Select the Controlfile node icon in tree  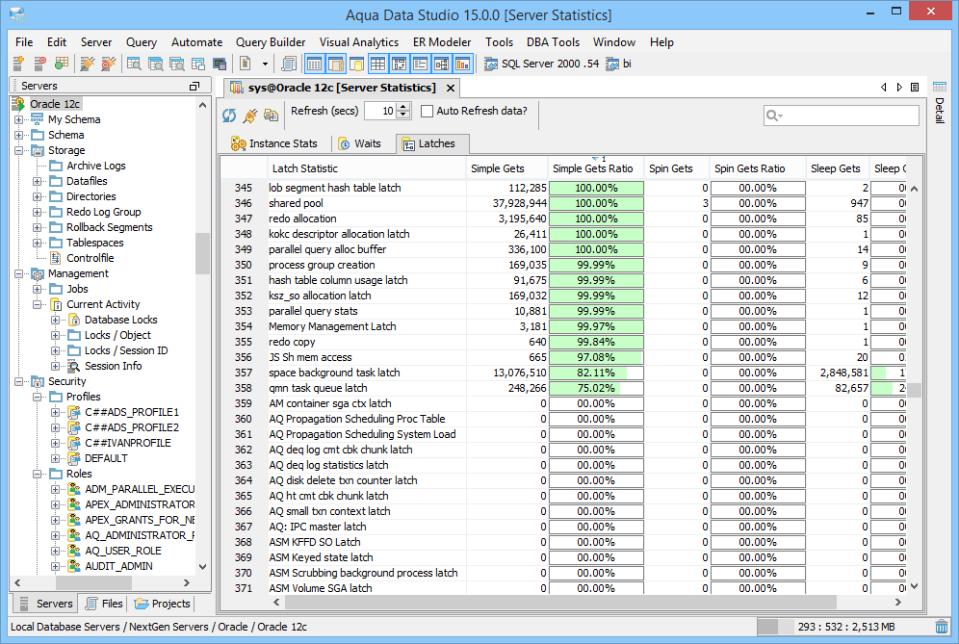[56, 258]
